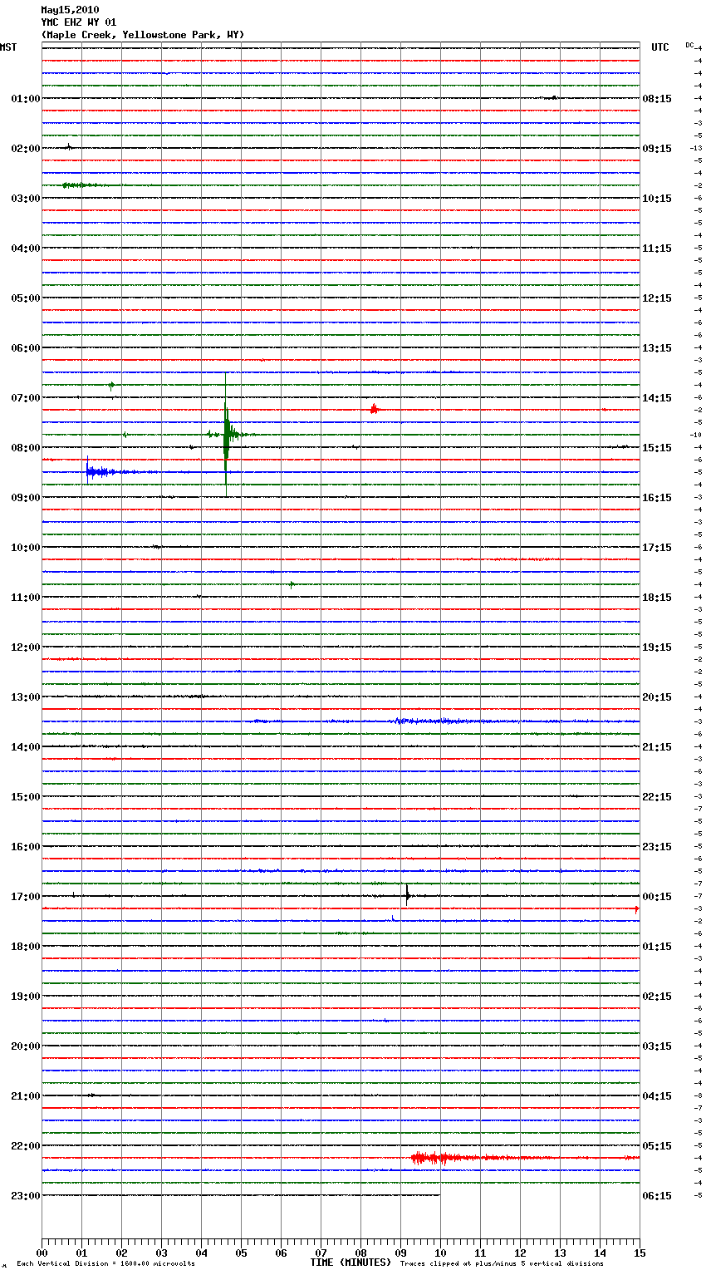This screenshot has width=706, height=1275.
Task: Select the 20:00 MST time label
Action: tap(26, 1046)
